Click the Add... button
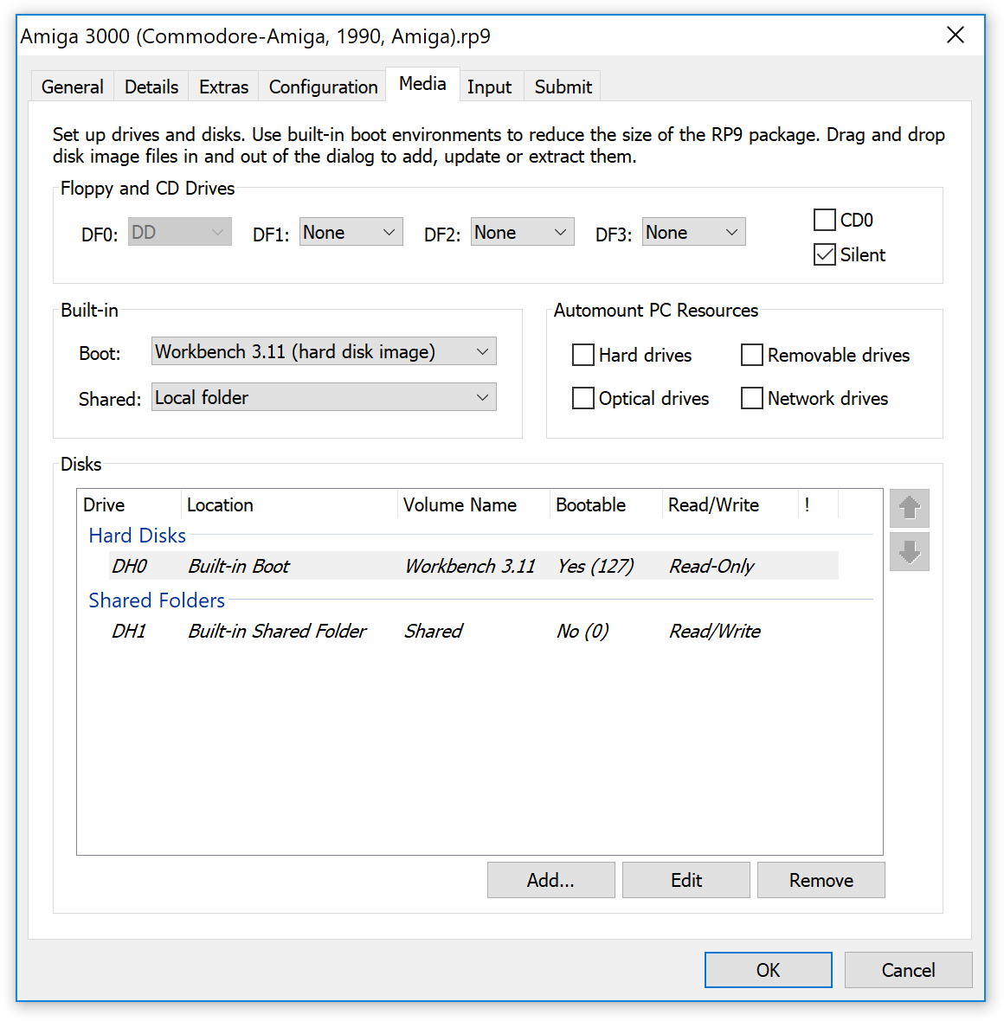The width and height of the screenshot is (1004, 1021). 550,880
